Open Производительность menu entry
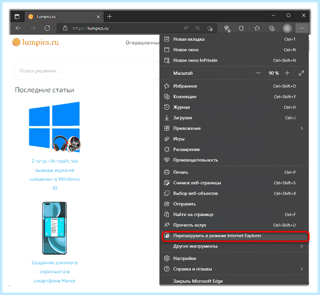The height and width of the screenshot is (295, 320). [x=234, y=160]
